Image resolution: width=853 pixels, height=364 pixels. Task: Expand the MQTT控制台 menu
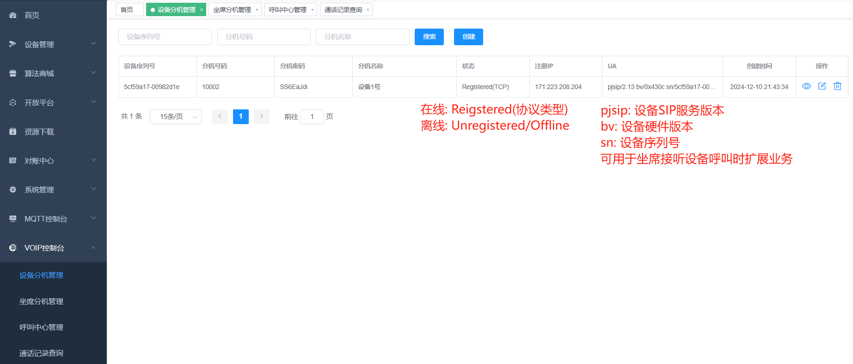[93, 218]
